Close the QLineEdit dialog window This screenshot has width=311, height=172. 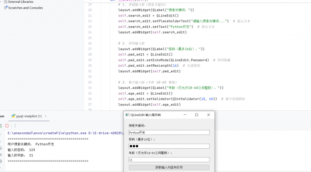209,115
